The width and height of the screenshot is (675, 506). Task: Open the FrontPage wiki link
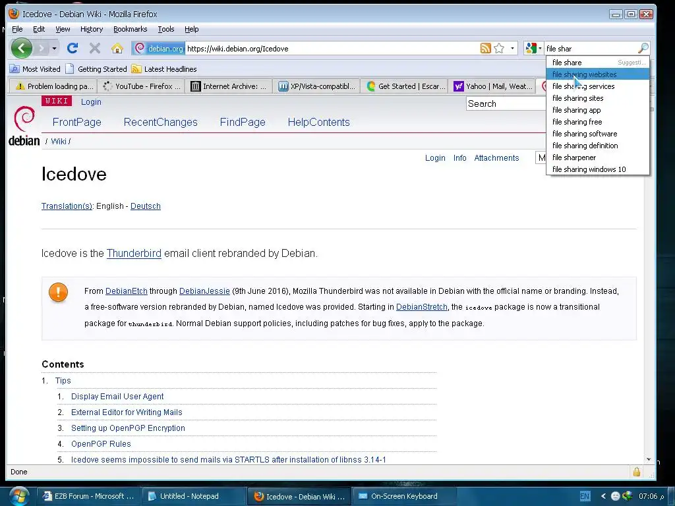pos(76,122)
